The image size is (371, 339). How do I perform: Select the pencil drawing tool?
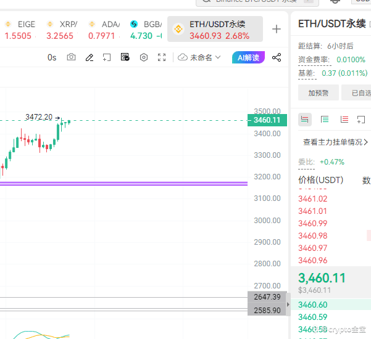tap(90, 57)
